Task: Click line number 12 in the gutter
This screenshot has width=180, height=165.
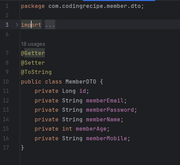Action: tap(6, 100)
